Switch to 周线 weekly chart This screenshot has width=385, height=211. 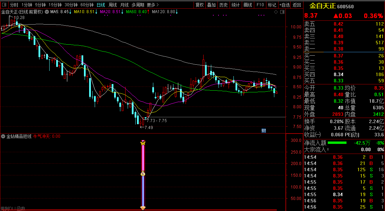click(x=112, y=5)
